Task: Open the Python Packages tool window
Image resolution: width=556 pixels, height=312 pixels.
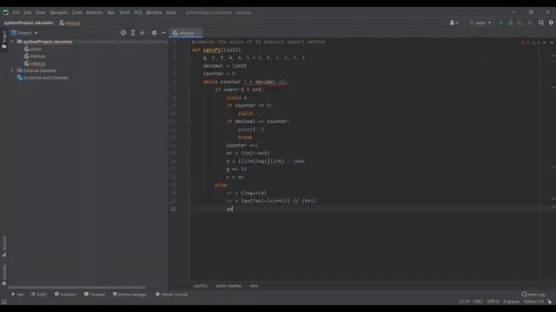Action: (129, 295)
